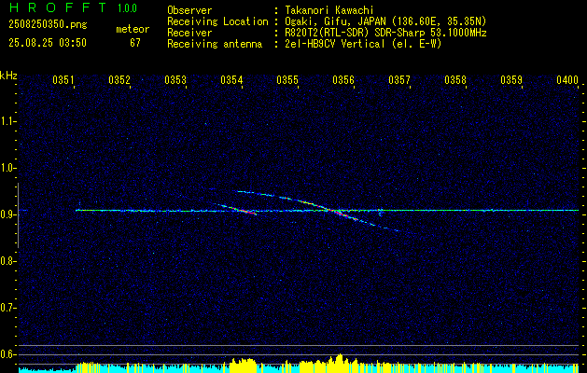Click the version number 1.0.0
587x373 pixels.
click(127, 8)
